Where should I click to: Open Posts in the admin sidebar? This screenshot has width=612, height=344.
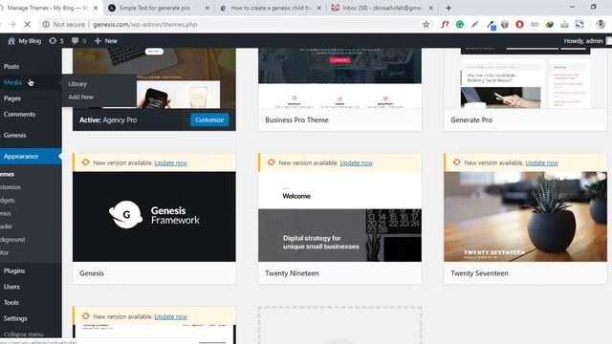coord(11,66)
